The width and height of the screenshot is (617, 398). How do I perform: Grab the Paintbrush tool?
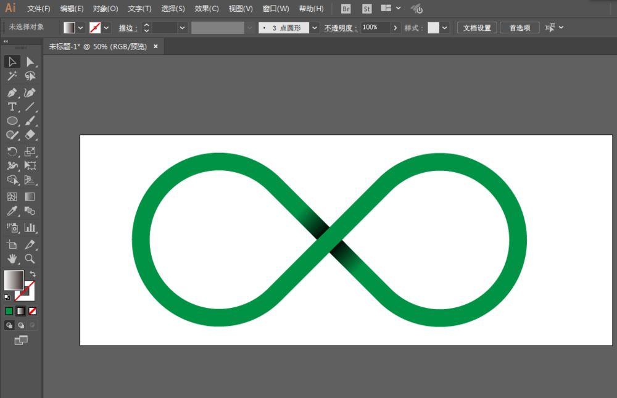click(29, 121)
